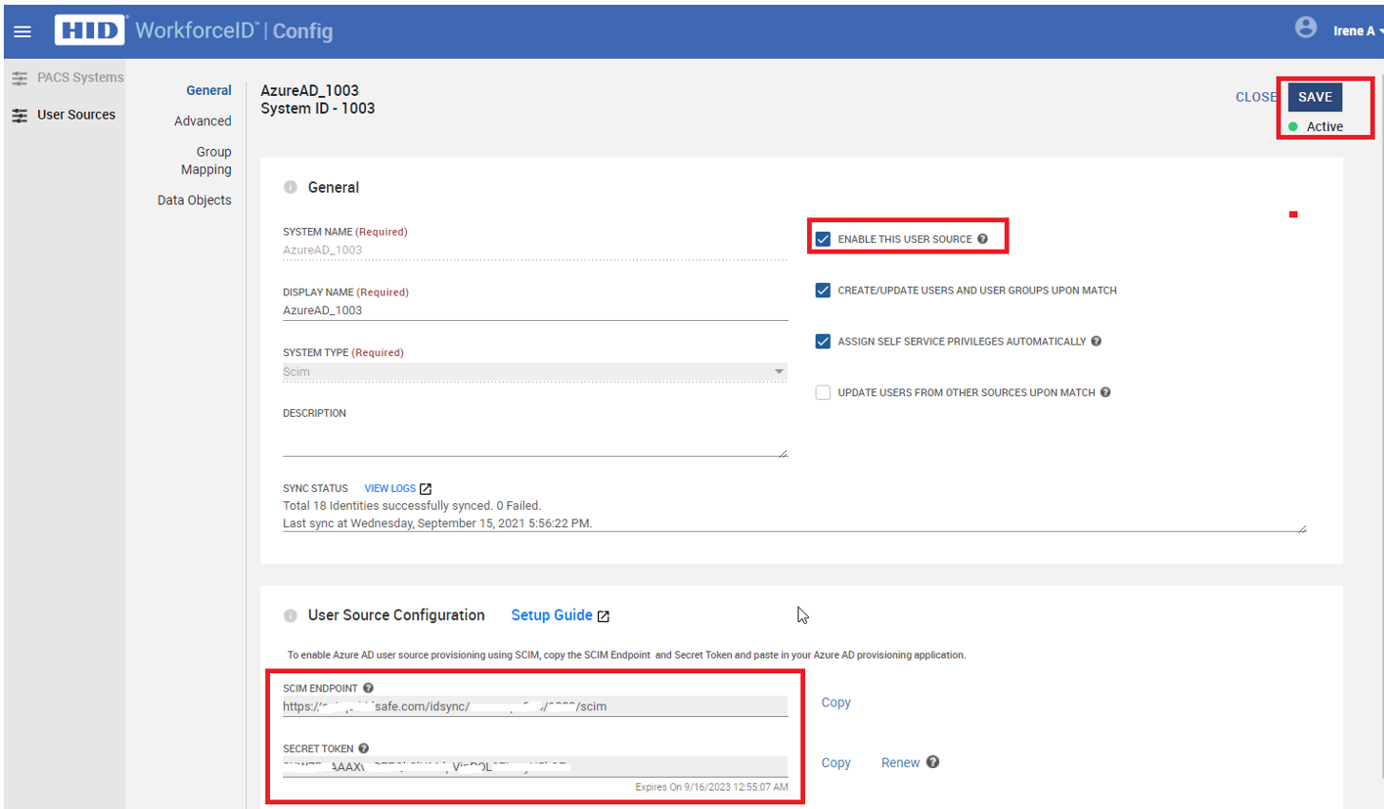Click the SAVE button
This screenshot has width=1384, height=809.
click(x=1316, y=97)
